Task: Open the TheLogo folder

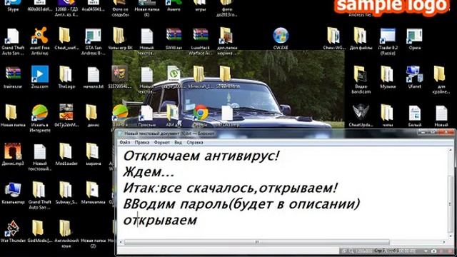Action: pyautogui.click(x=66, y=74)
